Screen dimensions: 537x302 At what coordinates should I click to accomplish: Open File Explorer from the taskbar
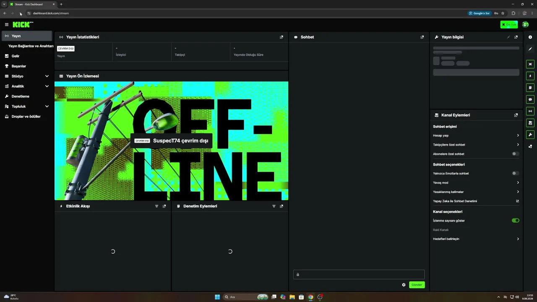[x=292, y=297]
